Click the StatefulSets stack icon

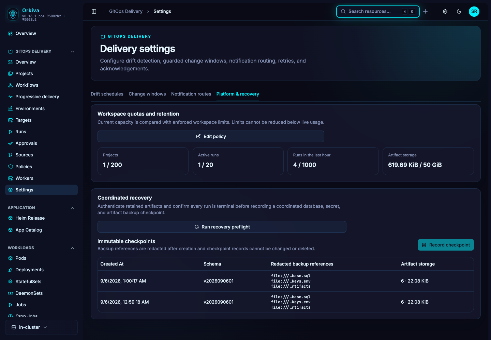11,282
